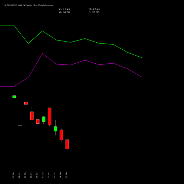This screenshot has width=184, height=184.
Task: Click the open price value O: 30.70
Action: [x=64, y=13]
